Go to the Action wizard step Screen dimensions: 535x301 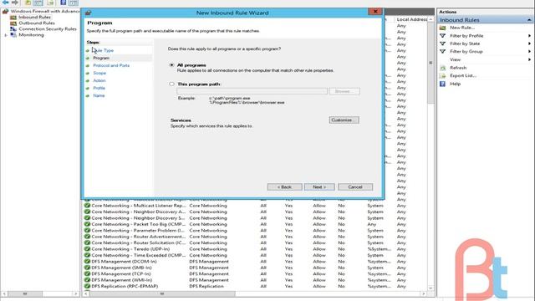pos(99,80)
